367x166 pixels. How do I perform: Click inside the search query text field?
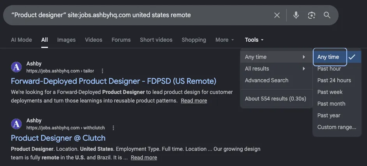(140, 15)
